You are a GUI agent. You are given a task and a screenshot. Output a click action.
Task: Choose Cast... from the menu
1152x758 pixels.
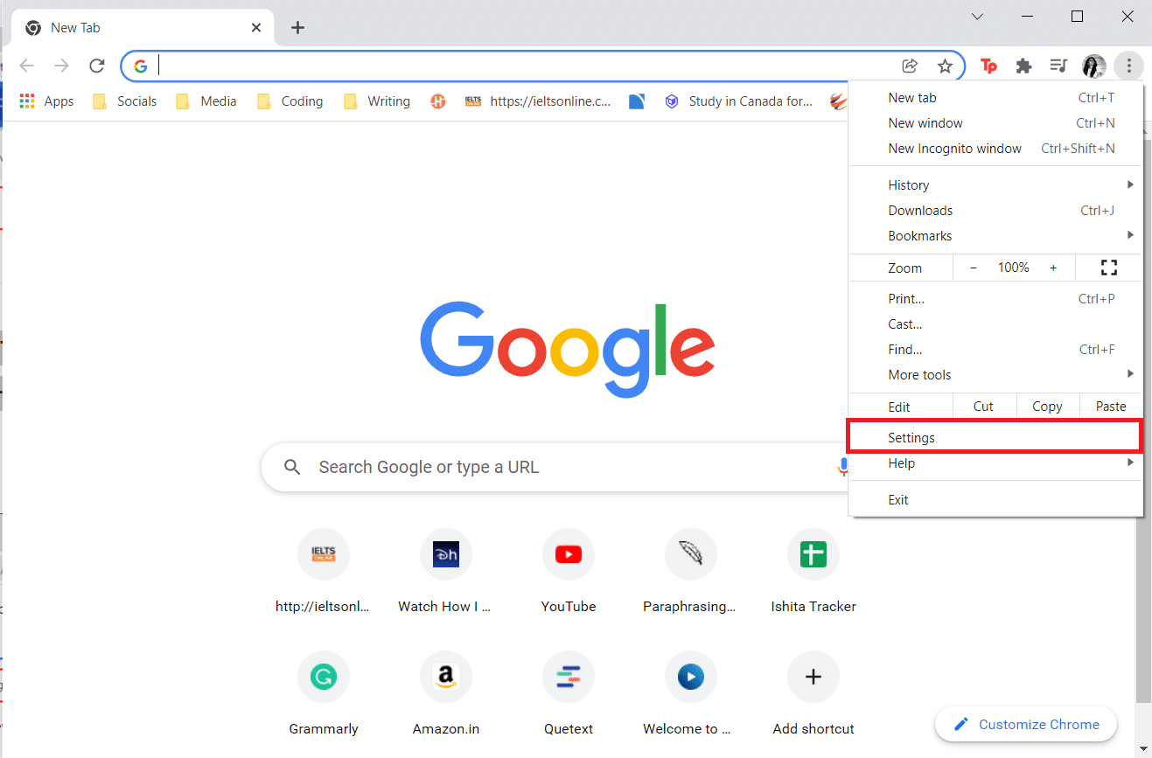click(995, 324)
